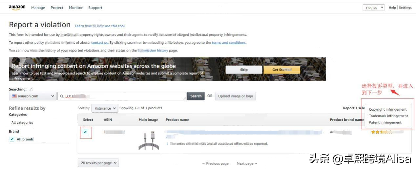Viewport: 416px width, 169px height.
Task: Open the Monitor menu
Action: (76, 8)
